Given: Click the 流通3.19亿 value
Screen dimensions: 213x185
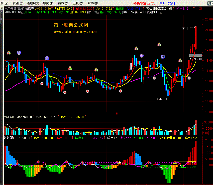Looking at the screenshot, I should pyautogui.click(x=154, y=12).
